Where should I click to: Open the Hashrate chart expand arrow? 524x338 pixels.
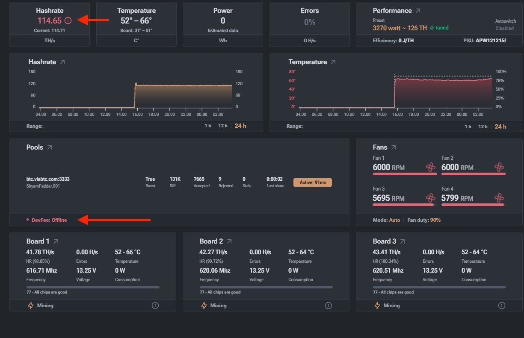pos(62,62)
